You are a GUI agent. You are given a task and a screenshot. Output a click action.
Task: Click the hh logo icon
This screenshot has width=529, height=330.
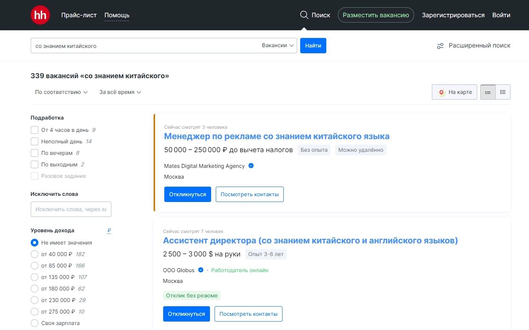[x=40, y=15]
